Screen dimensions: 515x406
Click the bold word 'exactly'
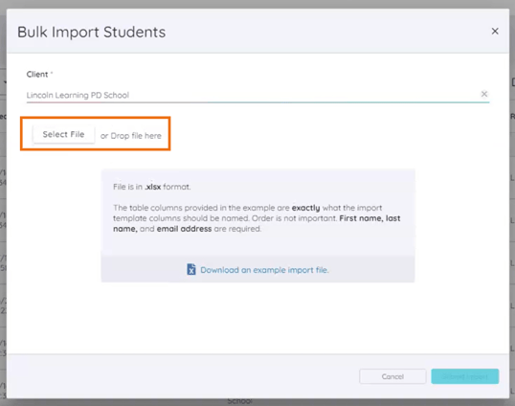tap(305, 208)
